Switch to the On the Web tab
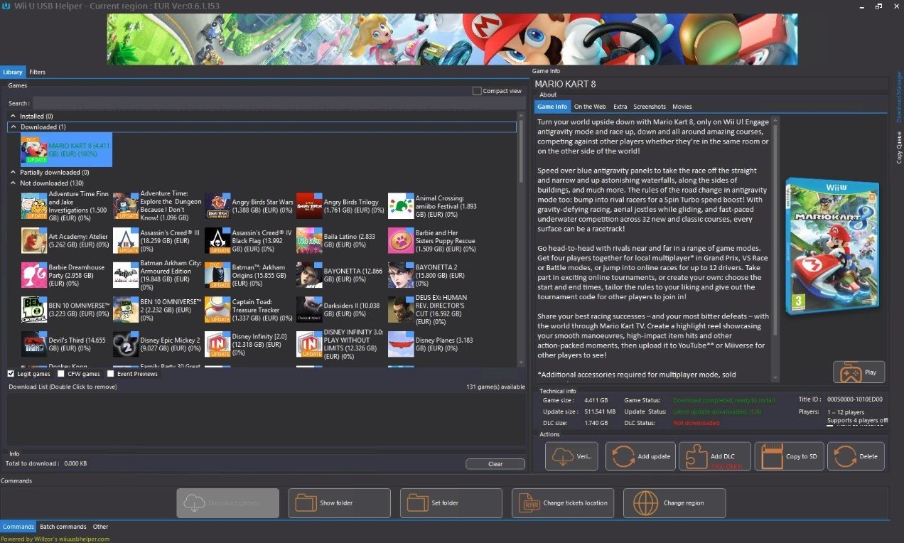The image size is (904, 543). (x=589, y=106)
